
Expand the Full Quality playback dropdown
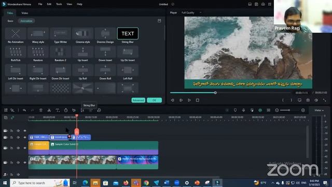[x=191, y=12]
